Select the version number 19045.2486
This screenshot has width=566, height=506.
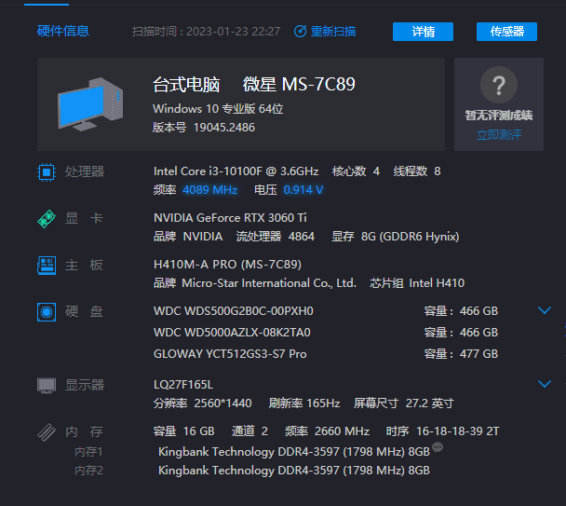click(x=224, y=128)
